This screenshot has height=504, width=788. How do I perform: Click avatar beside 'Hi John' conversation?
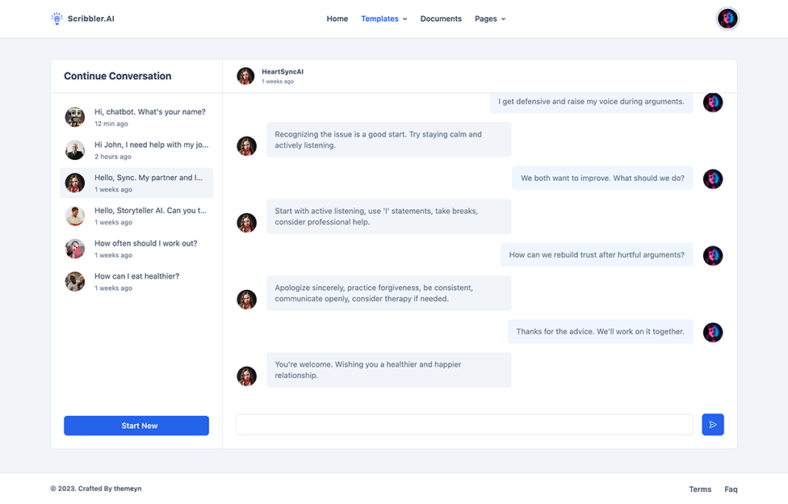point(75,150)
